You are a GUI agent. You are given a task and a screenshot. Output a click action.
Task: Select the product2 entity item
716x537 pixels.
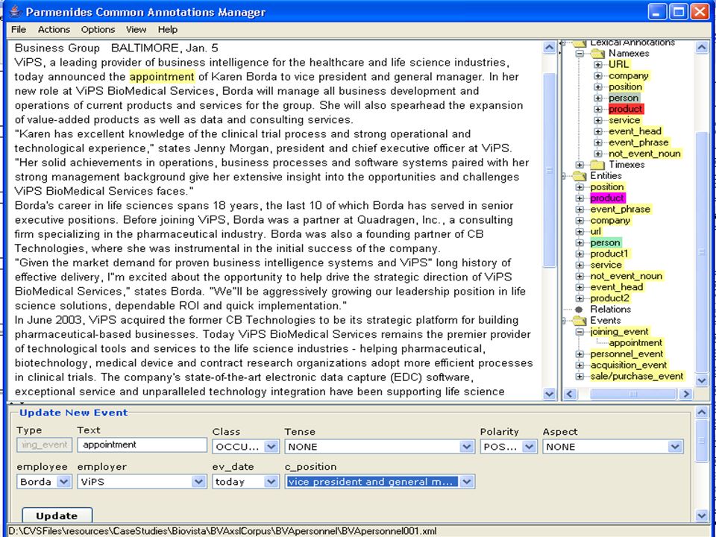click(609, 298)
